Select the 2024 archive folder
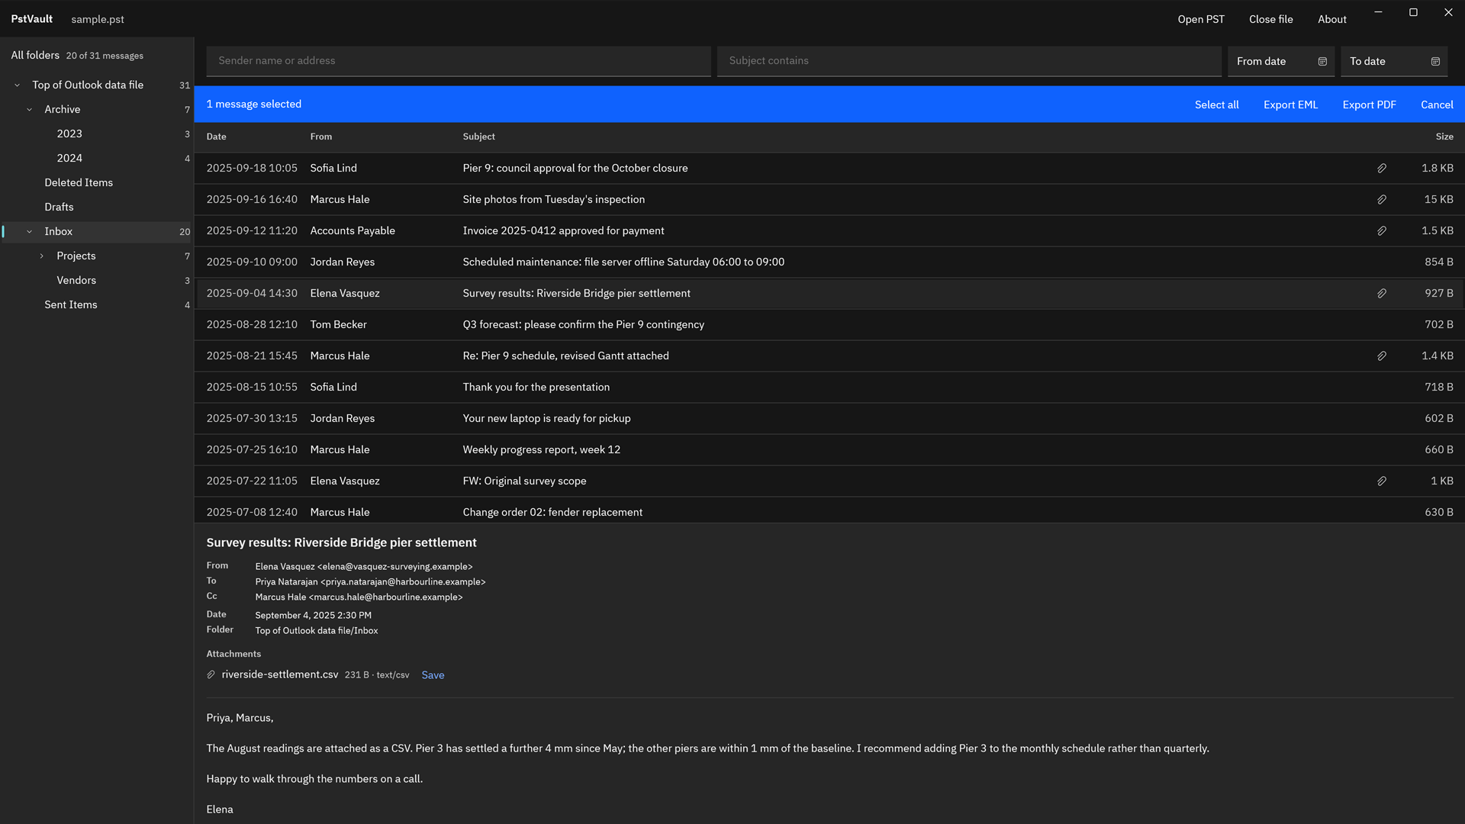This screenshot has width=1465, height=824. point(97,158)
